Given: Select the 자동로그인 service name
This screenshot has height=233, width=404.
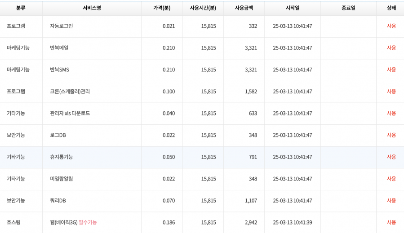Looking at the screenshot, I should 61,26.
